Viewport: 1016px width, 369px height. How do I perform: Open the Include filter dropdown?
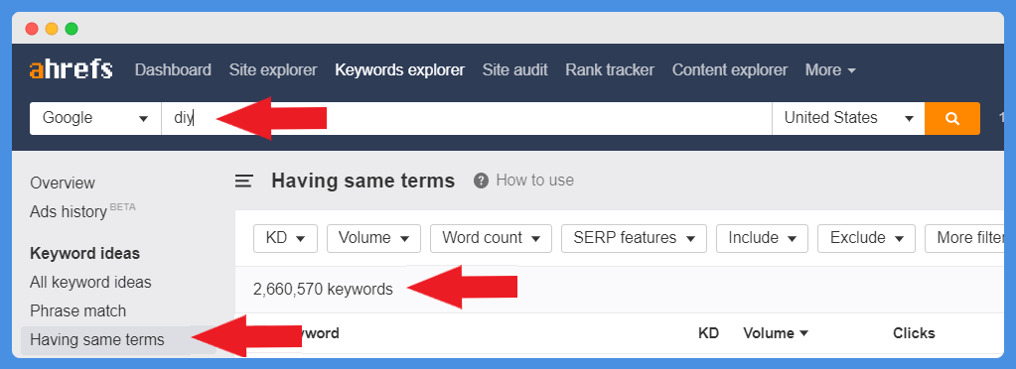tap(762, 238)
